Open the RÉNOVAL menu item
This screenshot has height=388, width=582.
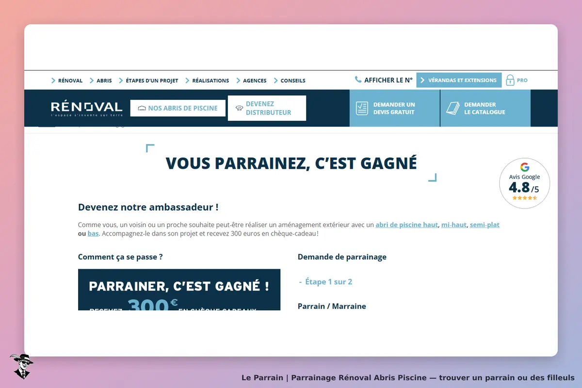pyautogui.click(x=70, y=81)
